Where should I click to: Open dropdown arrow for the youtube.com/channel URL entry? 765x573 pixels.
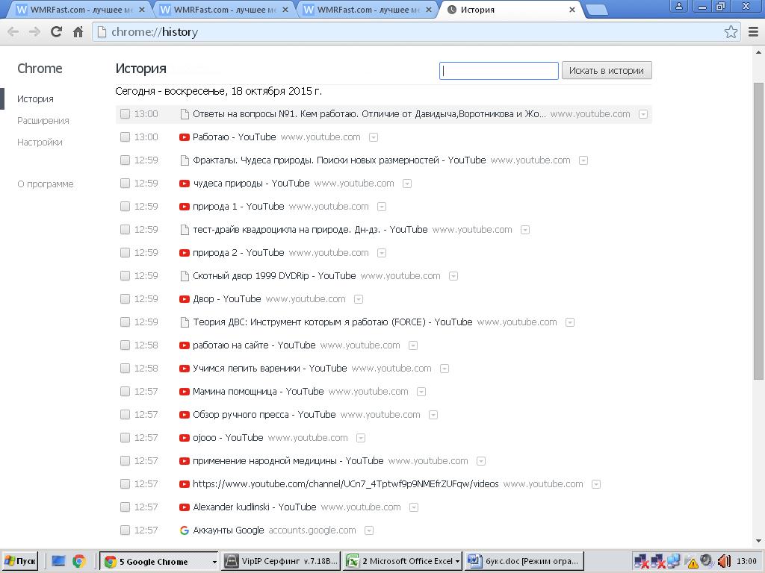tap(596, 484)
